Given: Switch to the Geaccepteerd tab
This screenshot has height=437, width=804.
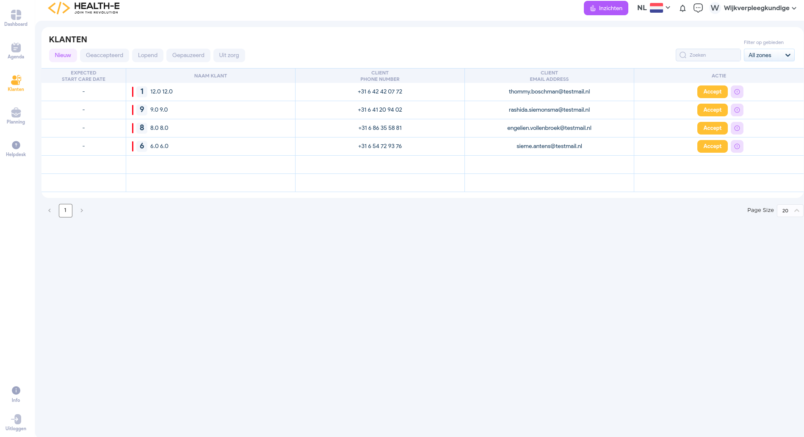Looking at the screenshot, I should pos(104,55).
